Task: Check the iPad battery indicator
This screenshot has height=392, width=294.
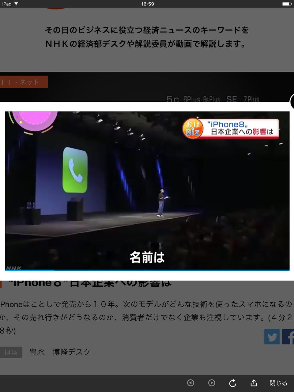Action: [x=287, y=4]
